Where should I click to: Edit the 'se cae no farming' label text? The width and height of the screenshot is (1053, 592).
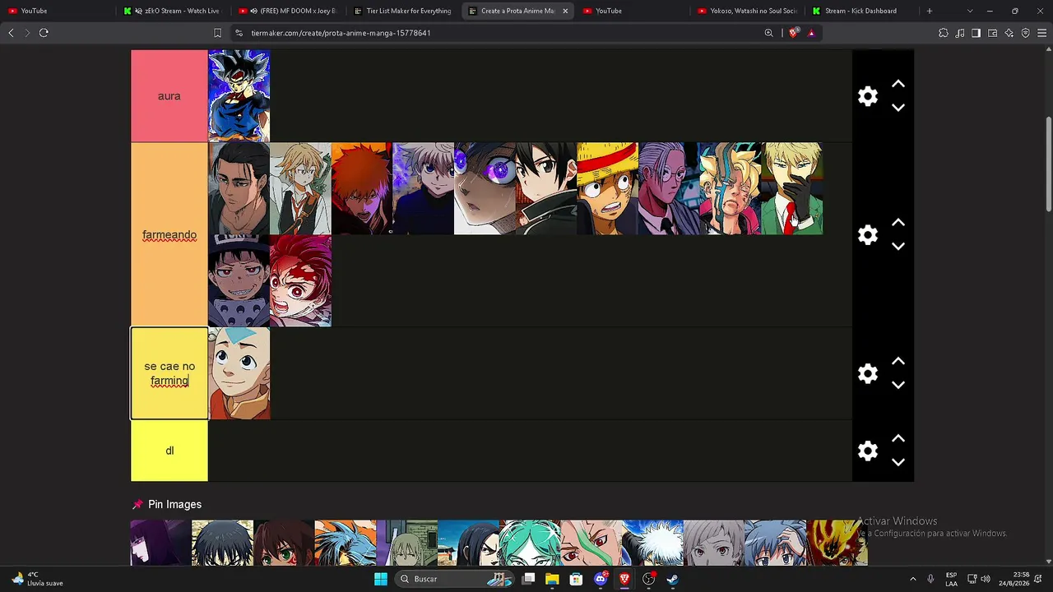tap(169, 373)
